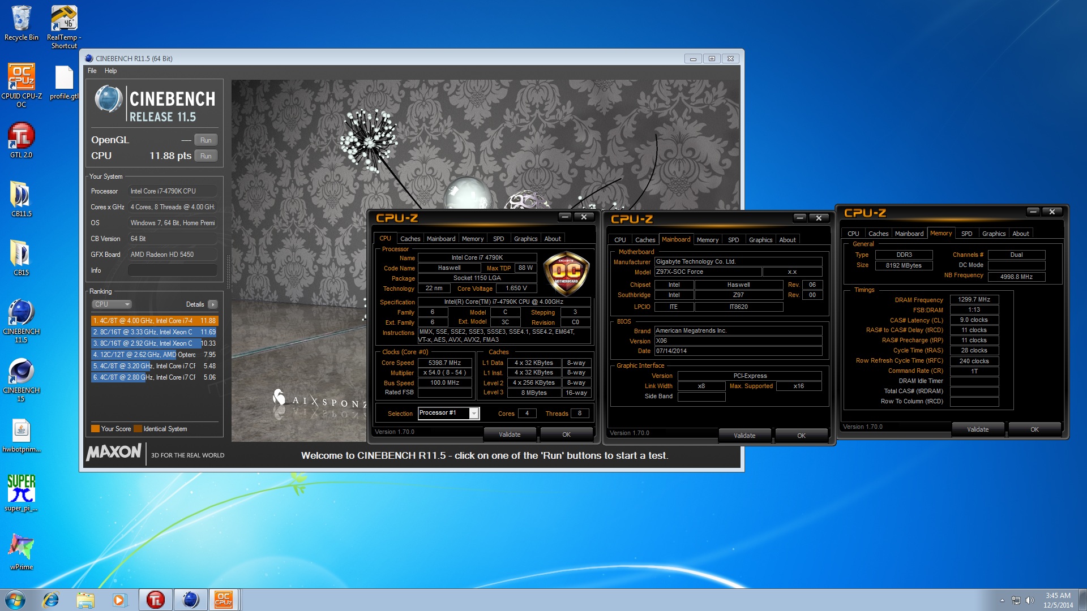This screenshot has height=611, width=1087.
Task: Open the About tab in Mainboard CPU-Z window
Action: coord(788,240)
